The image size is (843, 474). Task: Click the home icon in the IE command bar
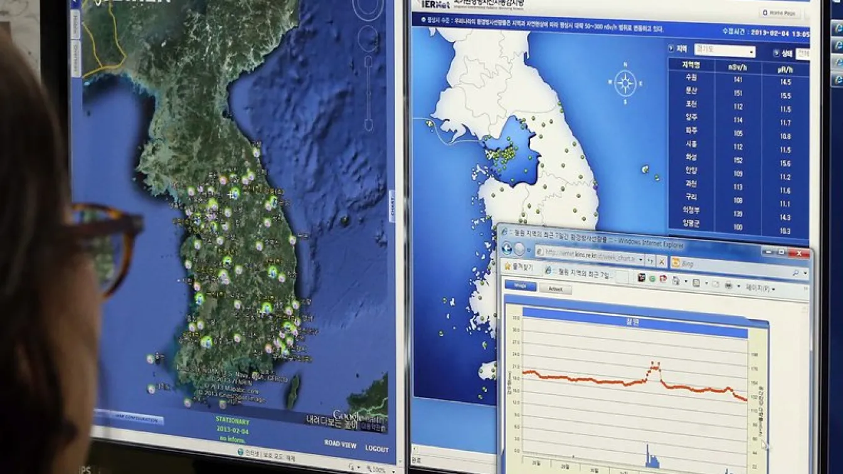[x=676, y=280]
